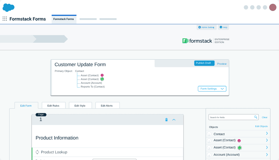Click the Account (Account) entry under Primary Object
This screenshot has width=279, height=160.
tap(91, 83)
